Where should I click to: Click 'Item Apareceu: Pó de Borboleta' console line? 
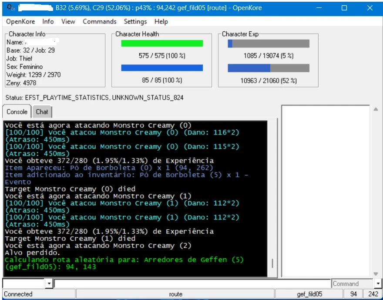tap(109, 168)
